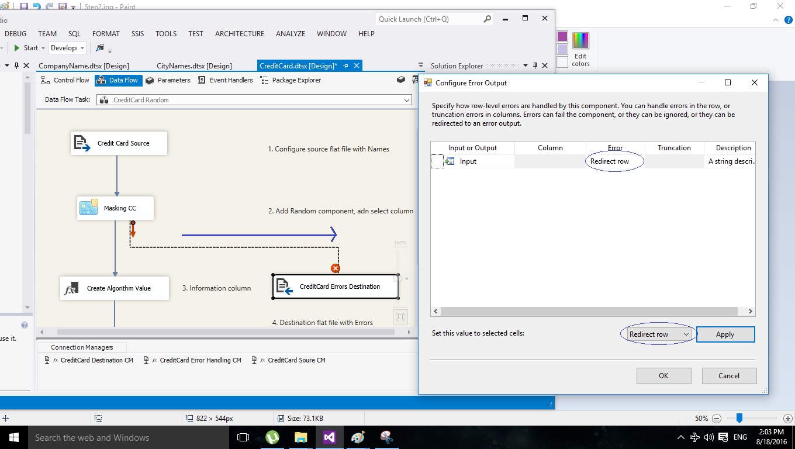Screen dimensions: 795x449
Task: Open the TOOLS menu
Action: (x=166, y=33)
